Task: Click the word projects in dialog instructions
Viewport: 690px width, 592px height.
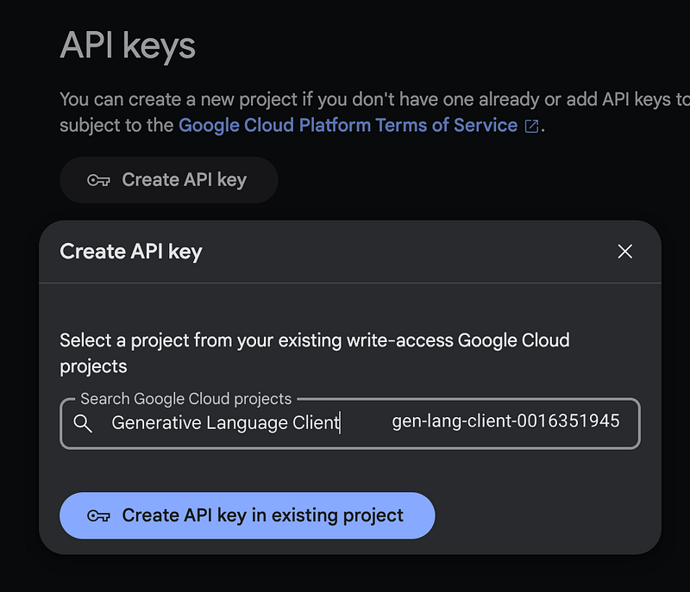Action: (93, 367)
